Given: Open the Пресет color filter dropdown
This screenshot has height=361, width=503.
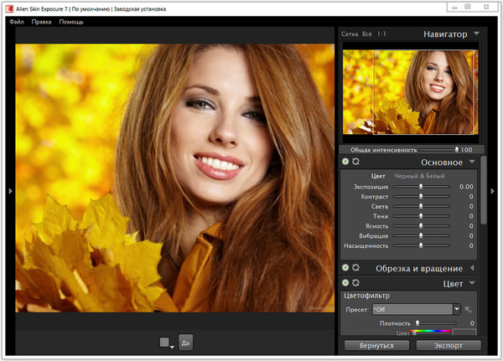Looking at the screenshot, I should tap(414, 310).
